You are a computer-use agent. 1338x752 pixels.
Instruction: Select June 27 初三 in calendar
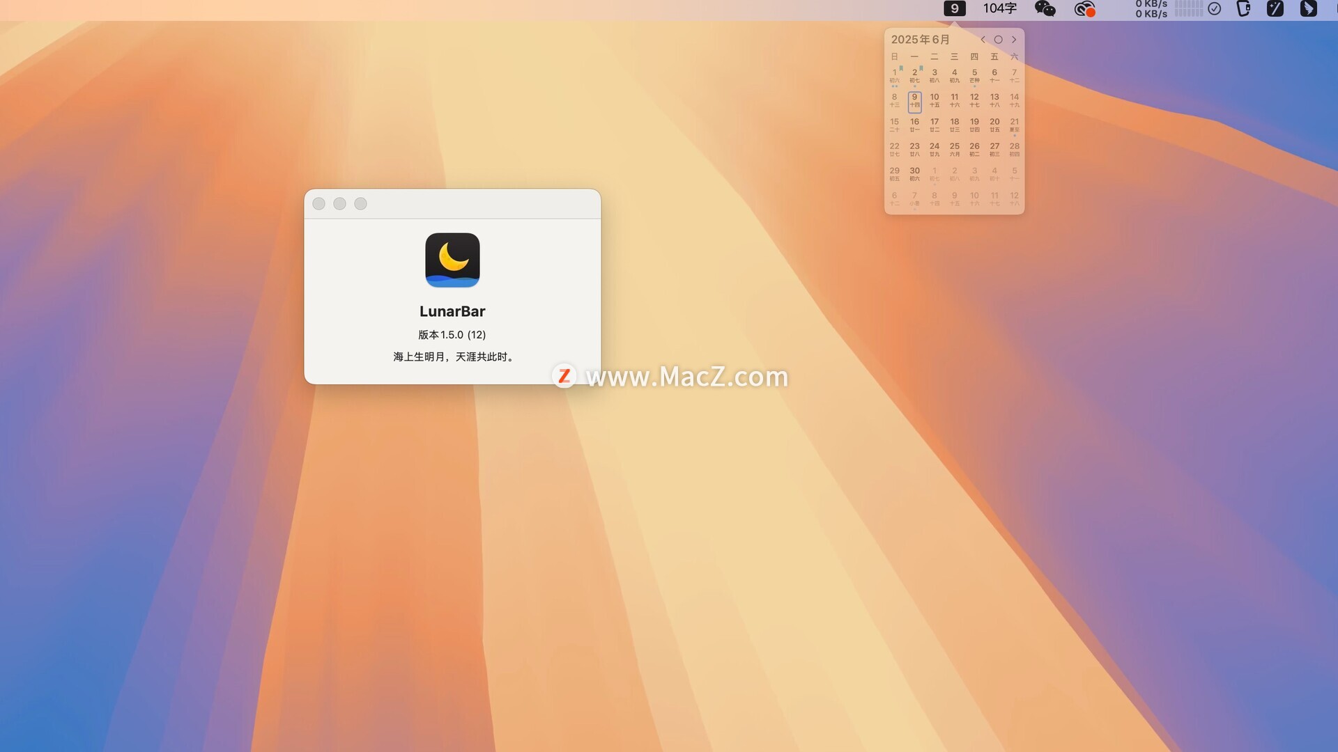pos(994,150)
